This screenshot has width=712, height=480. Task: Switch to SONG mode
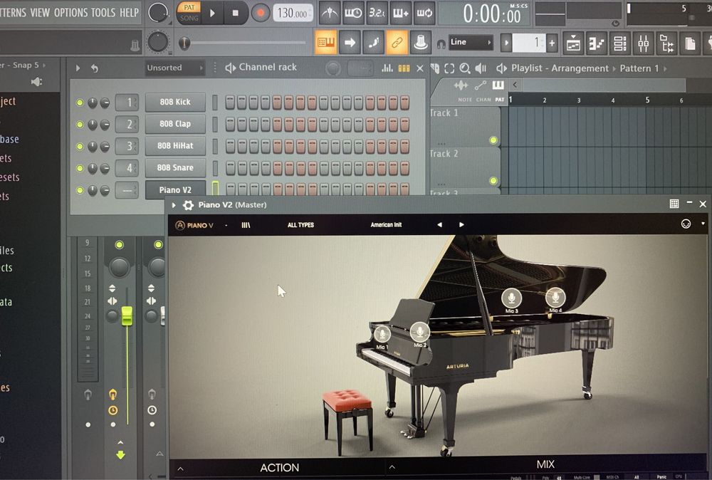pyautogui.click(x=189, y=19)
